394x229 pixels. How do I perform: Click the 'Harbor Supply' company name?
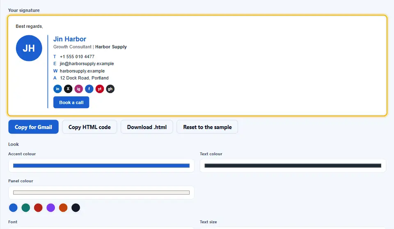111,47
